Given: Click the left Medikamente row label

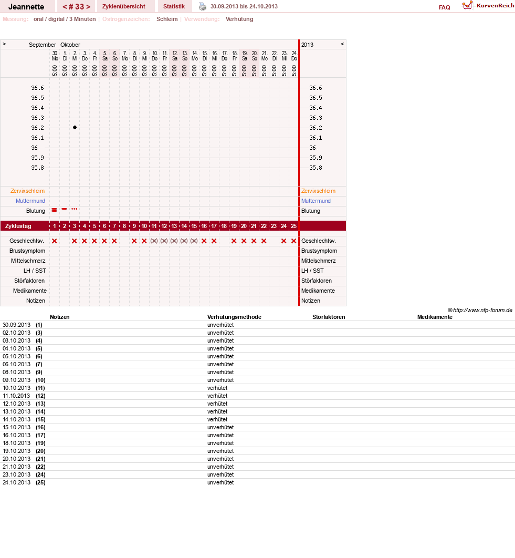Looking at the screenshot, I should (30, 291).
